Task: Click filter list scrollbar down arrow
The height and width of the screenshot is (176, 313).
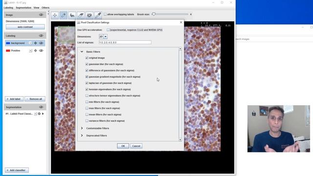Action: pos(180,139)
